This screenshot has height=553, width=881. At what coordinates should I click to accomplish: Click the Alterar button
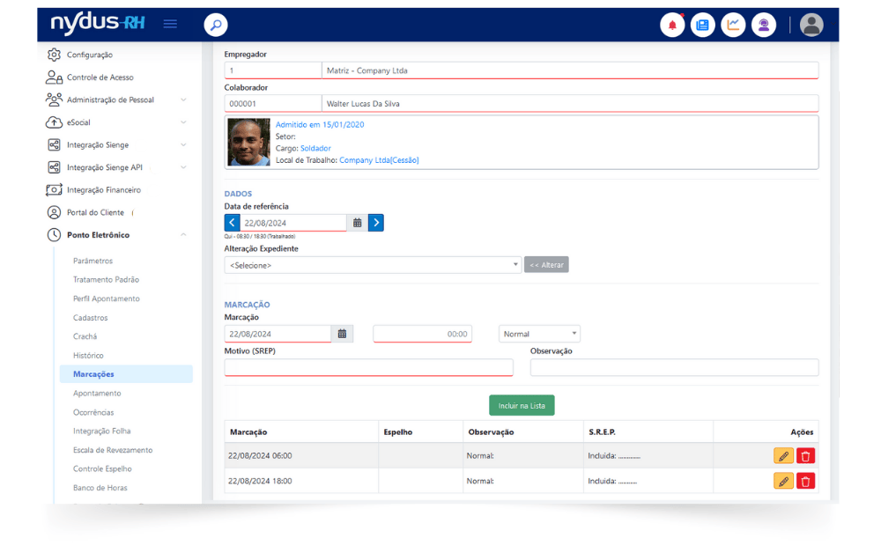click(546, 264)
